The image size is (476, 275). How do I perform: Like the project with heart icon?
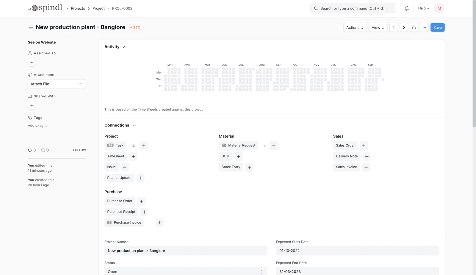30,150
